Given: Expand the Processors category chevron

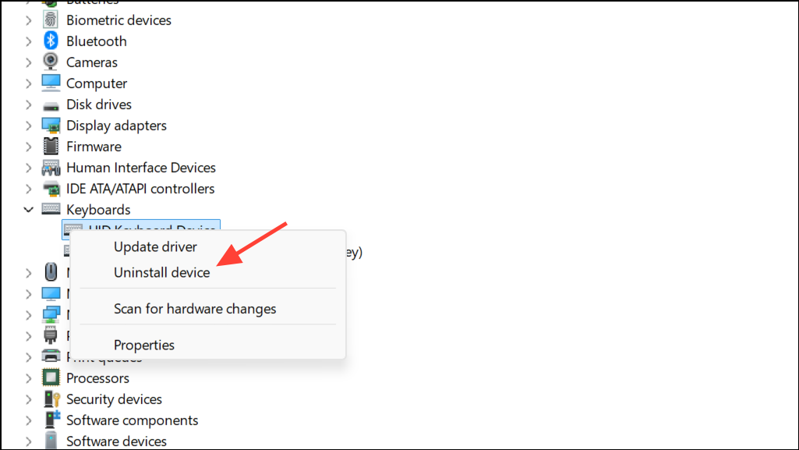Looking at the screenshot, I should coord(29,378).
